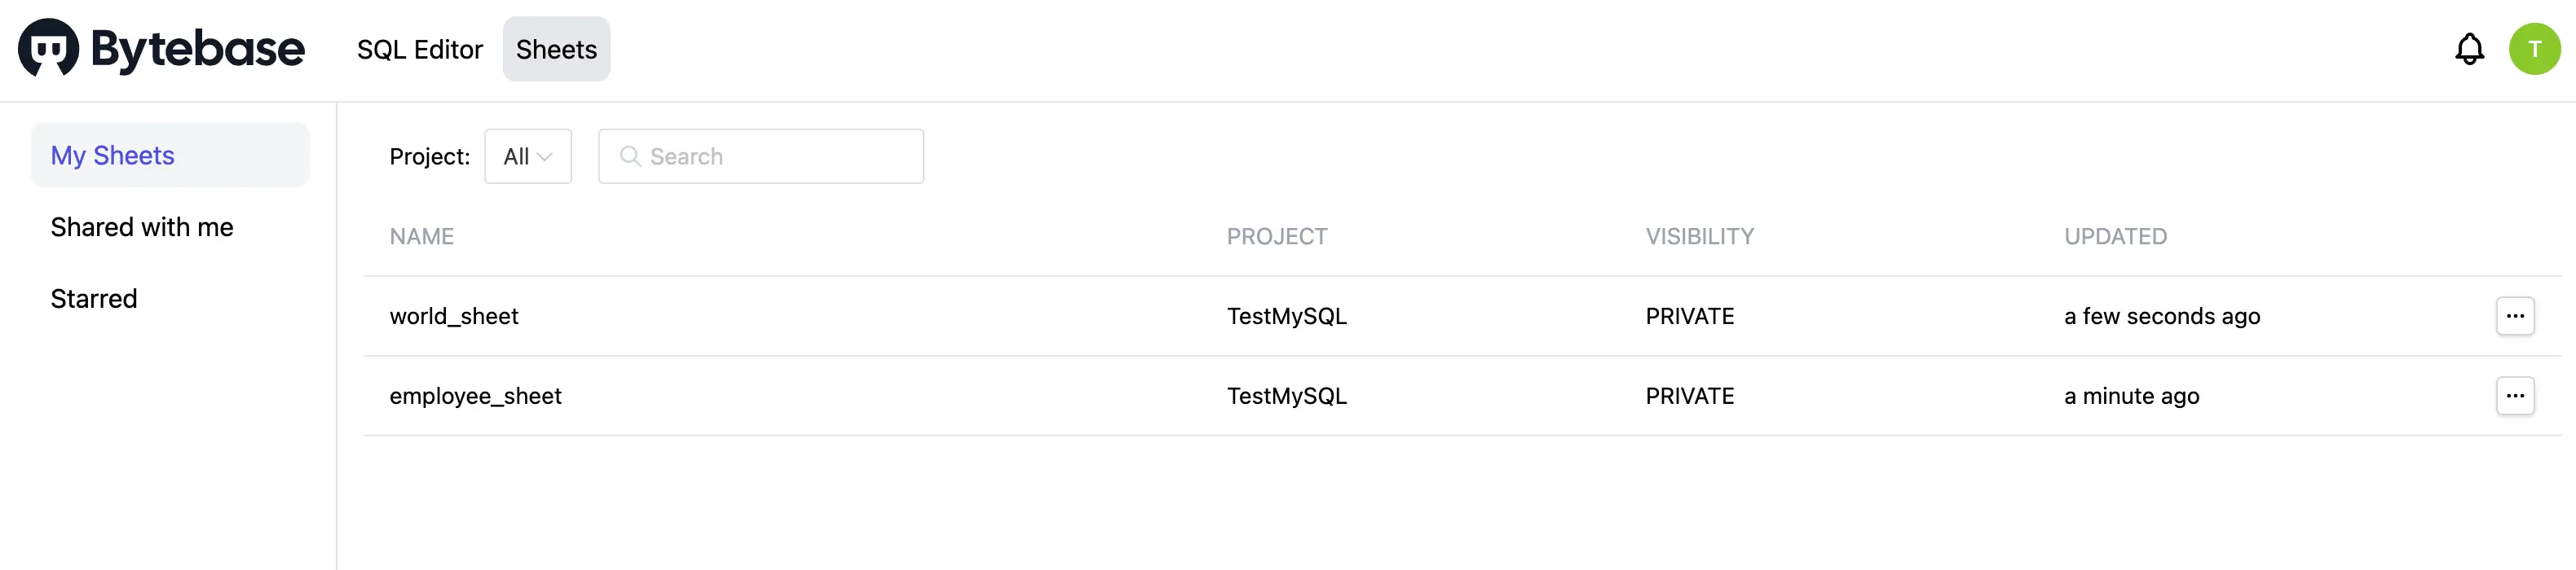Open the green user avatar menu
This screenshot has width=2576, height=570.
coord(2534,49)
